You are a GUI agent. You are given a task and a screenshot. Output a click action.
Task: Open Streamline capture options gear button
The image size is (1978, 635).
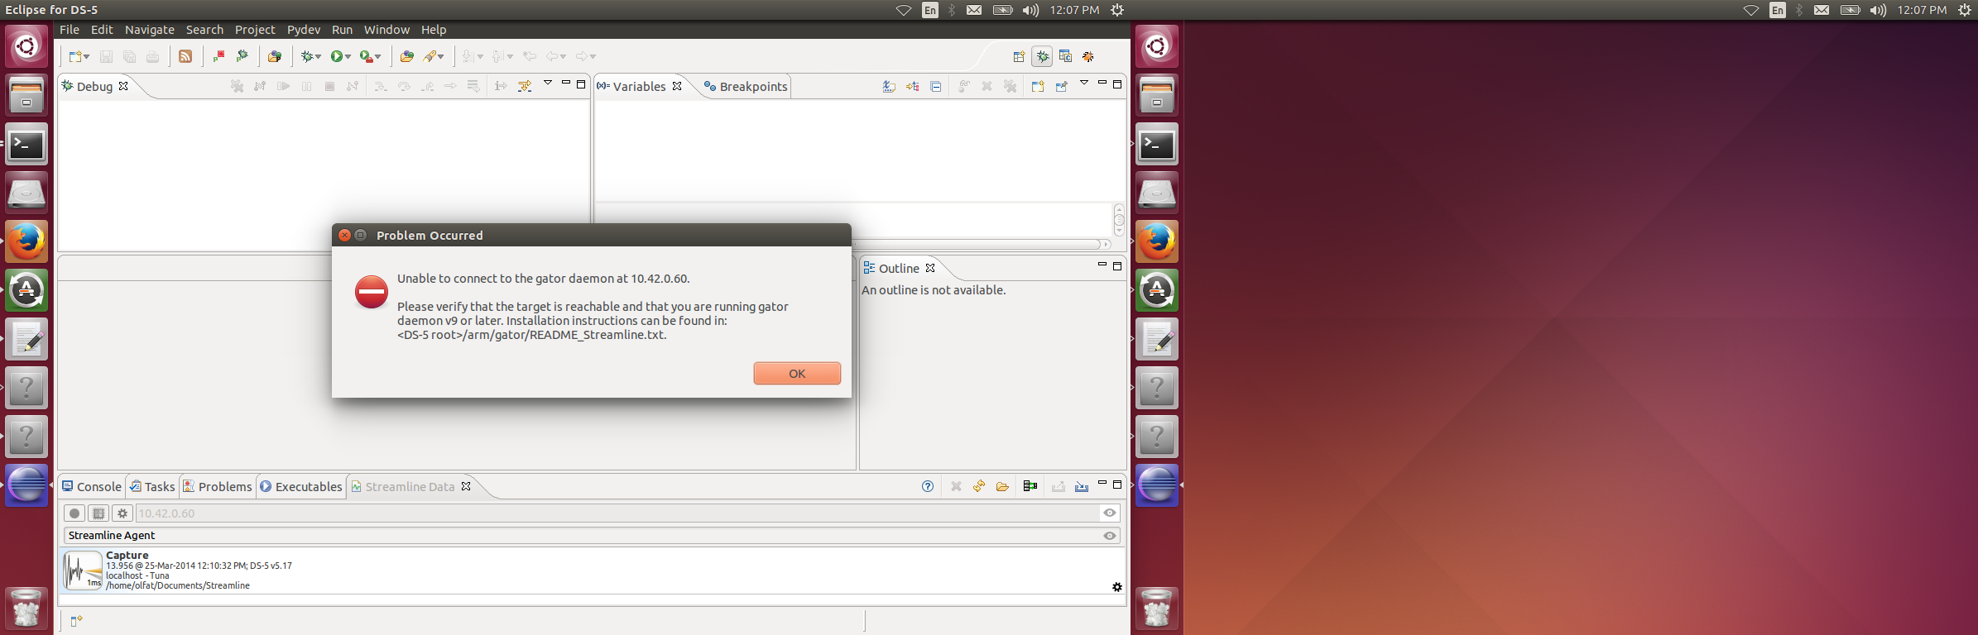[x=122, y=513]
